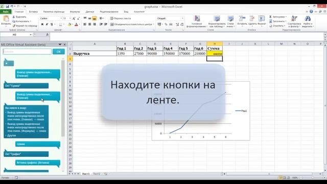
Task: Click the OK button in Assistant panel
Action: (x=59, y=52)
